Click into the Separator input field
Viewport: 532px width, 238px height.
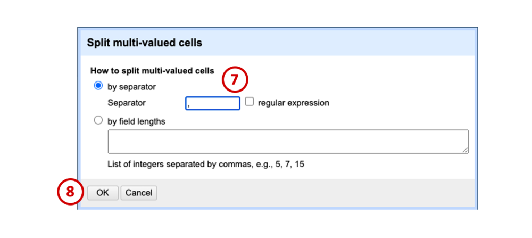pyautogui.click(x=213, y=103)
